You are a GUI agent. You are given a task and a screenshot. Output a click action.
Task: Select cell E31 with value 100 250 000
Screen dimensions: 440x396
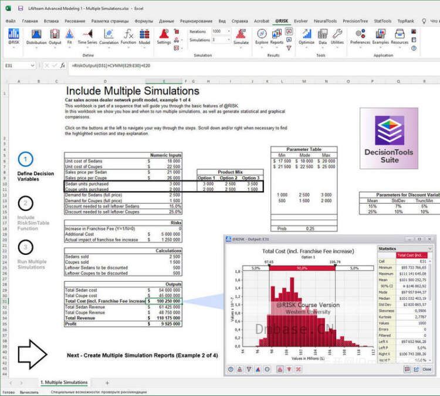(x=164, y=301)
